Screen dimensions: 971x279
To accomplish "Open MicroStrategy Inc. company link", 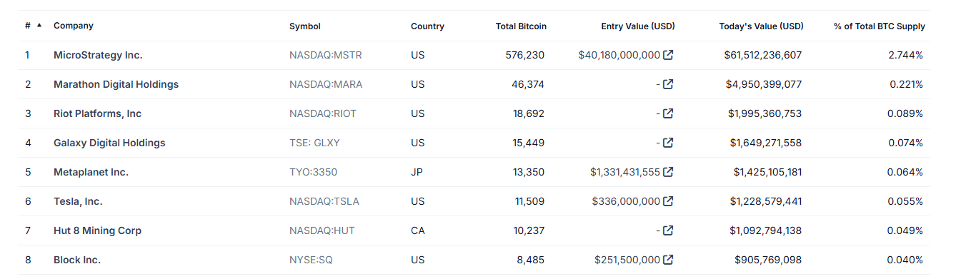I will coord(98,55).
